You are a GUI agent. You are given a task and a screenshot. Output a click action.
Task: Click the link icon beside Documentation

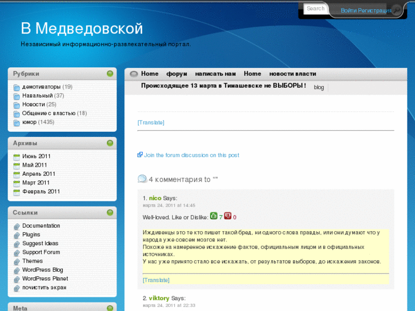(17, 226)
